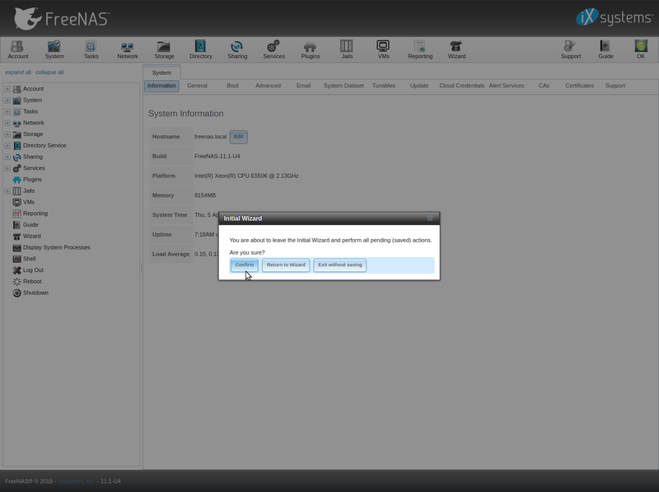Switch to the Update tab
Image resolution: width=659 pixels, height=492 pixels.
coord(419,86)
